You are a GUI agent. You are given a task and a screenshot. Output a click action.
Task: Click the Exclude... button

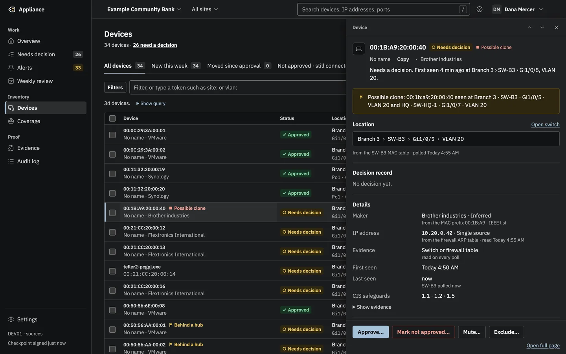tap(506, 332)
